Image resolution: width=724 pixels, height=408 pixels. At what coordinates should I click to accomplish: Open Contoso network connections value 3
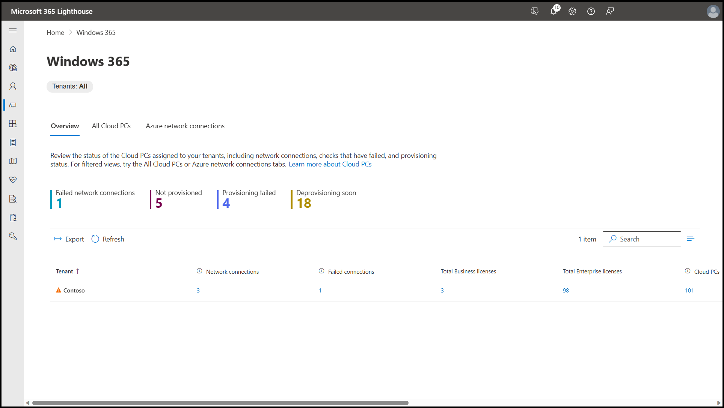(x=198, y=291)
